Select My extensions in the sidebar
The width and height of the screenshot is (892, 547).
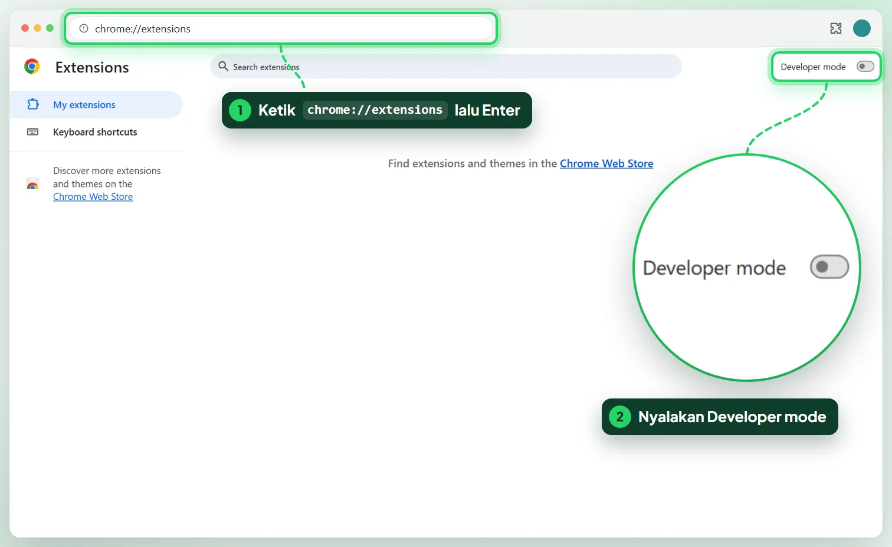[96, 104]
